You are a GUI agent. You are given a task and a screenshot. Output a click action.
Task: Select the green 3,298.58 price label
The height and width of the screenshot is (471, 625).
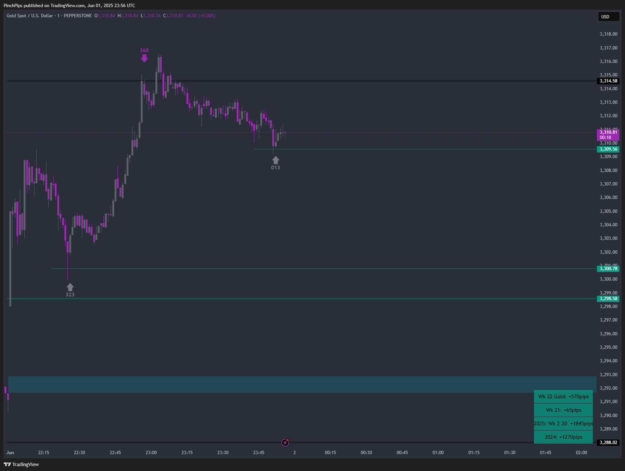pos(608,299)
